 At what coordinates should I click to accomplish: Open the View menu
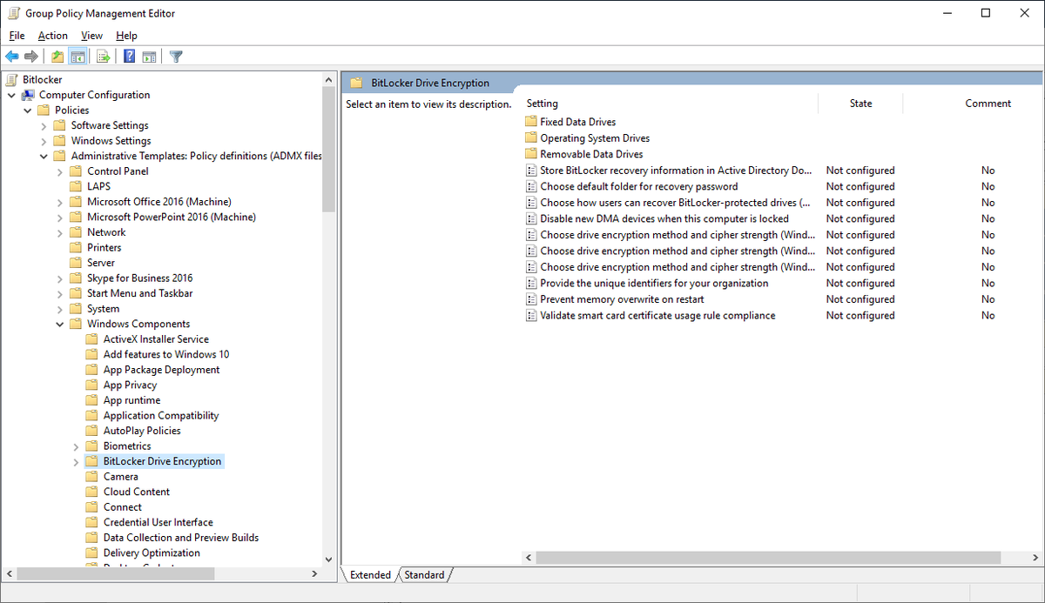(x=91, y=36)
